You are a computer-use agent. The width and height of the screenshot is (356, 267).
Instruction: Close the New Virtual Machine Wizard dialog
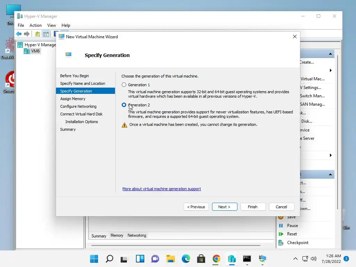click(295, 37)
